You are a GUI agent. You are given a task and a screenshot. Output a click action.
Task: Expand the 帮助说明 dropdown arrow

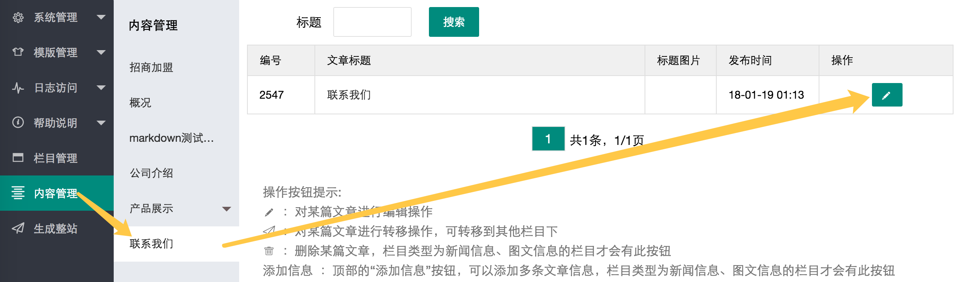pos(101,123)
